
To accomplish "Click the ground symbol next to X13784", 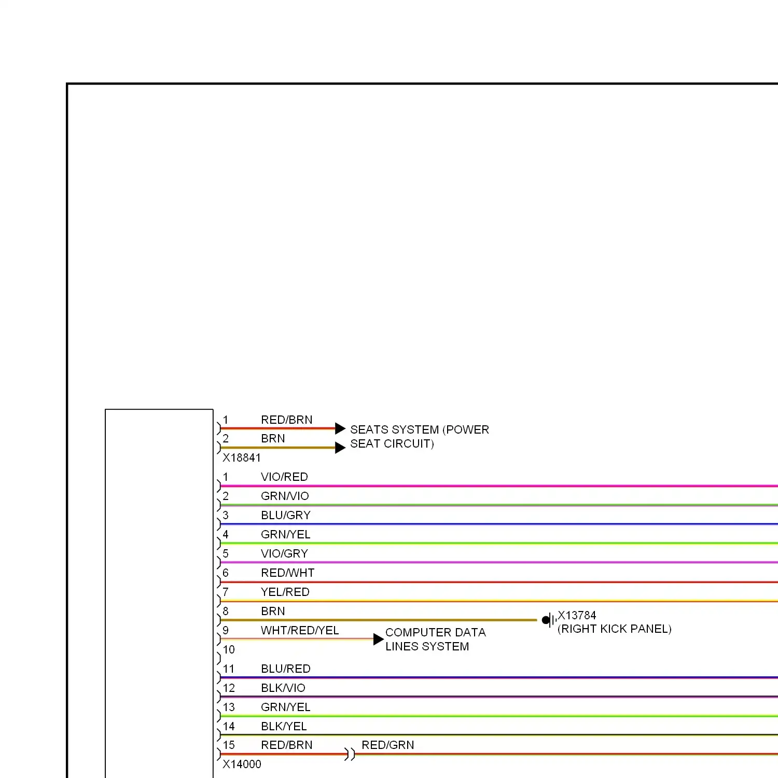I will coord(549,619).
